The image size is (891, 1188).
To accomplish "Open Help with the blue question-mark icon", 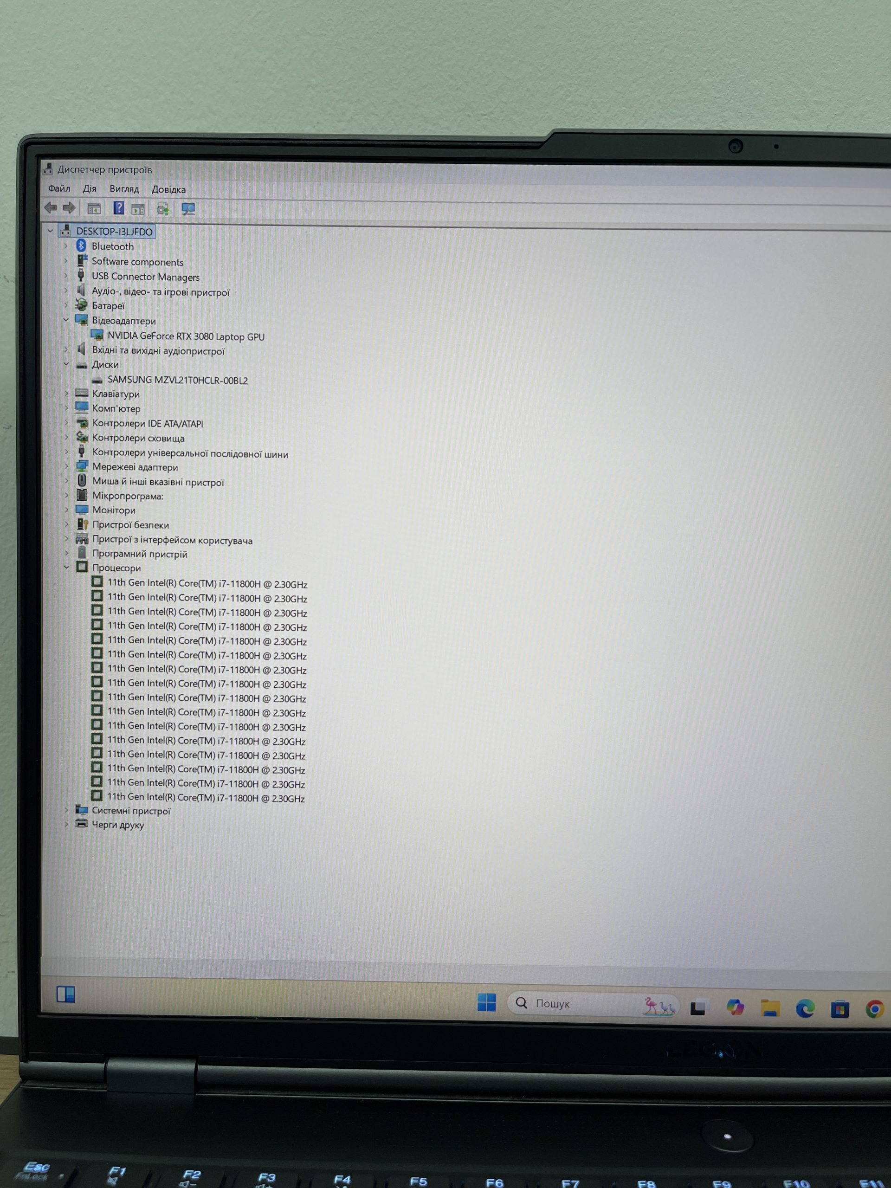I will [119, 208].
